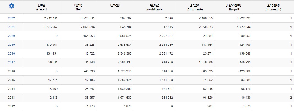The height and width of the screenshot is (111, 294).
Task: Open the 2022 year link
Action: tap(11, 18)
